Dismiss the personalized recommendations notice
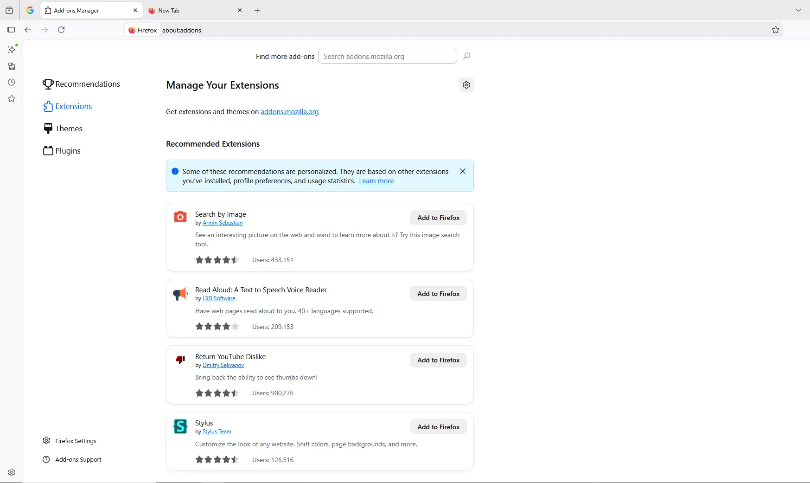Screen dimensions: 810x483 [x=463, y=171]
